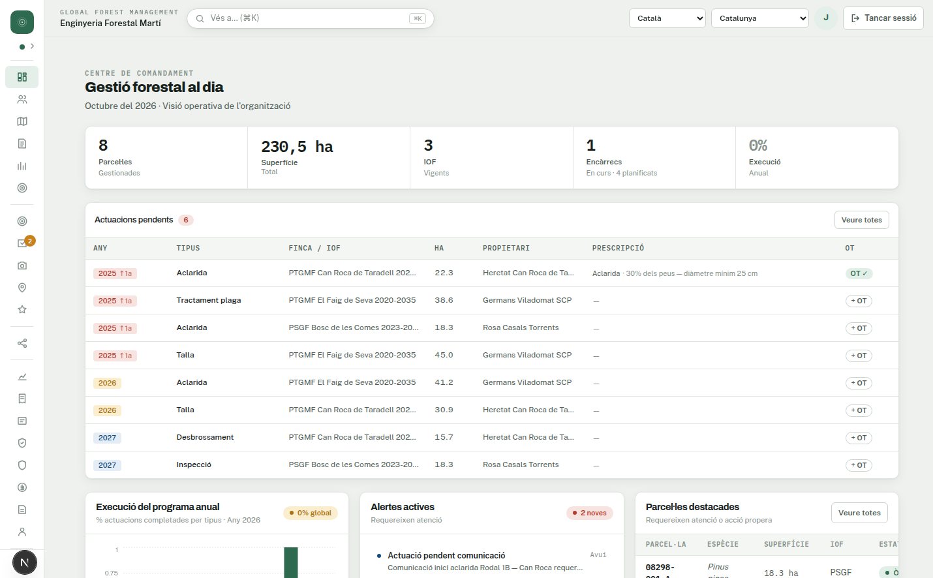Open the receipt sidebar icon
The height and width of the screenshot is (578, 933).
click(22, 399)
